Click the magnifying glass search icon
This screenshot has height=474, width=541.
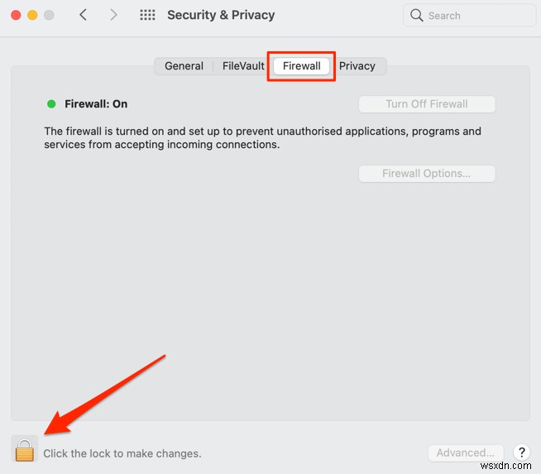point(416,15)
